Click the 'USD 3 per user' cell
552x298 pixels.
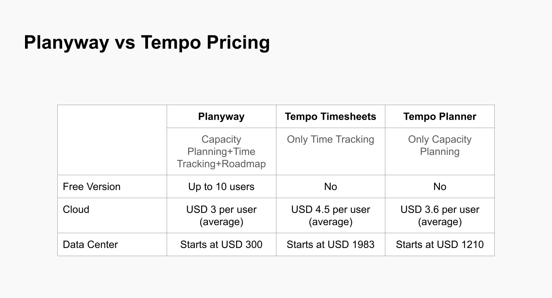tap(221, 215)
